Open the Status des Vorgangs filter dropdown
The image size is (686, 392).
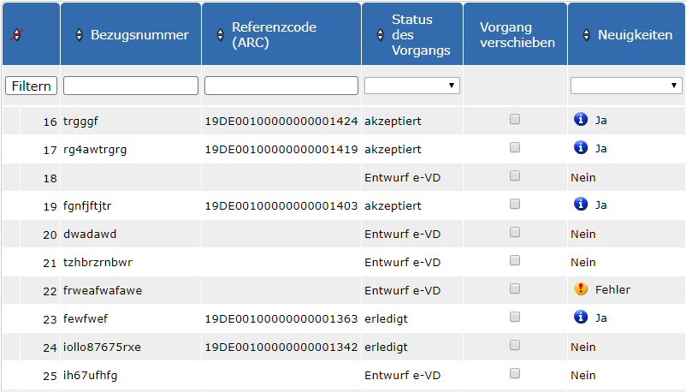(x=412, y=86)
